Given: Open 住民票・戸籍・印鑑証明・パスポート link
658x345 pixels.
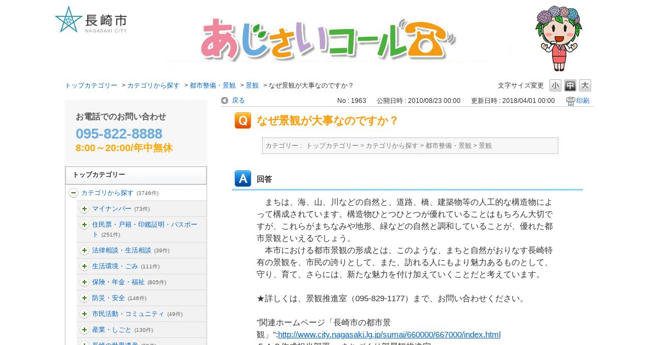Looking at the screenshot, I should [145, 229].
